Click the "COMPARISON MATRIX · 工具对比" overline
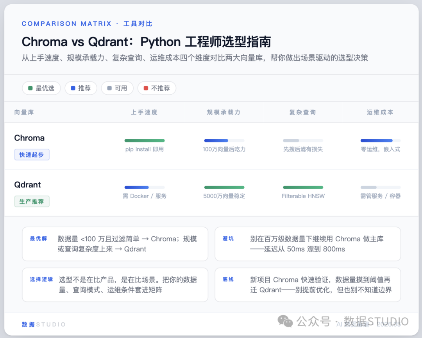 [x=87, y=24]
